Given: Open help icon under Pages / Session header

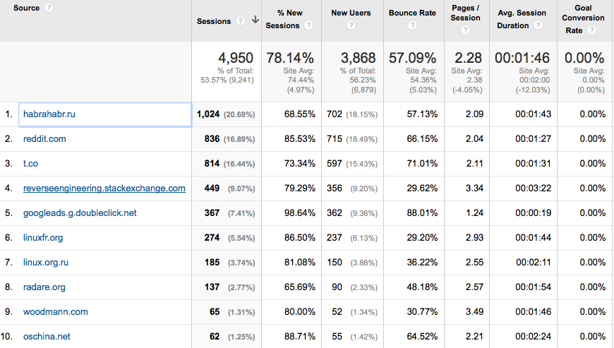Looking at the screenshot, I should tap(465, 30).
